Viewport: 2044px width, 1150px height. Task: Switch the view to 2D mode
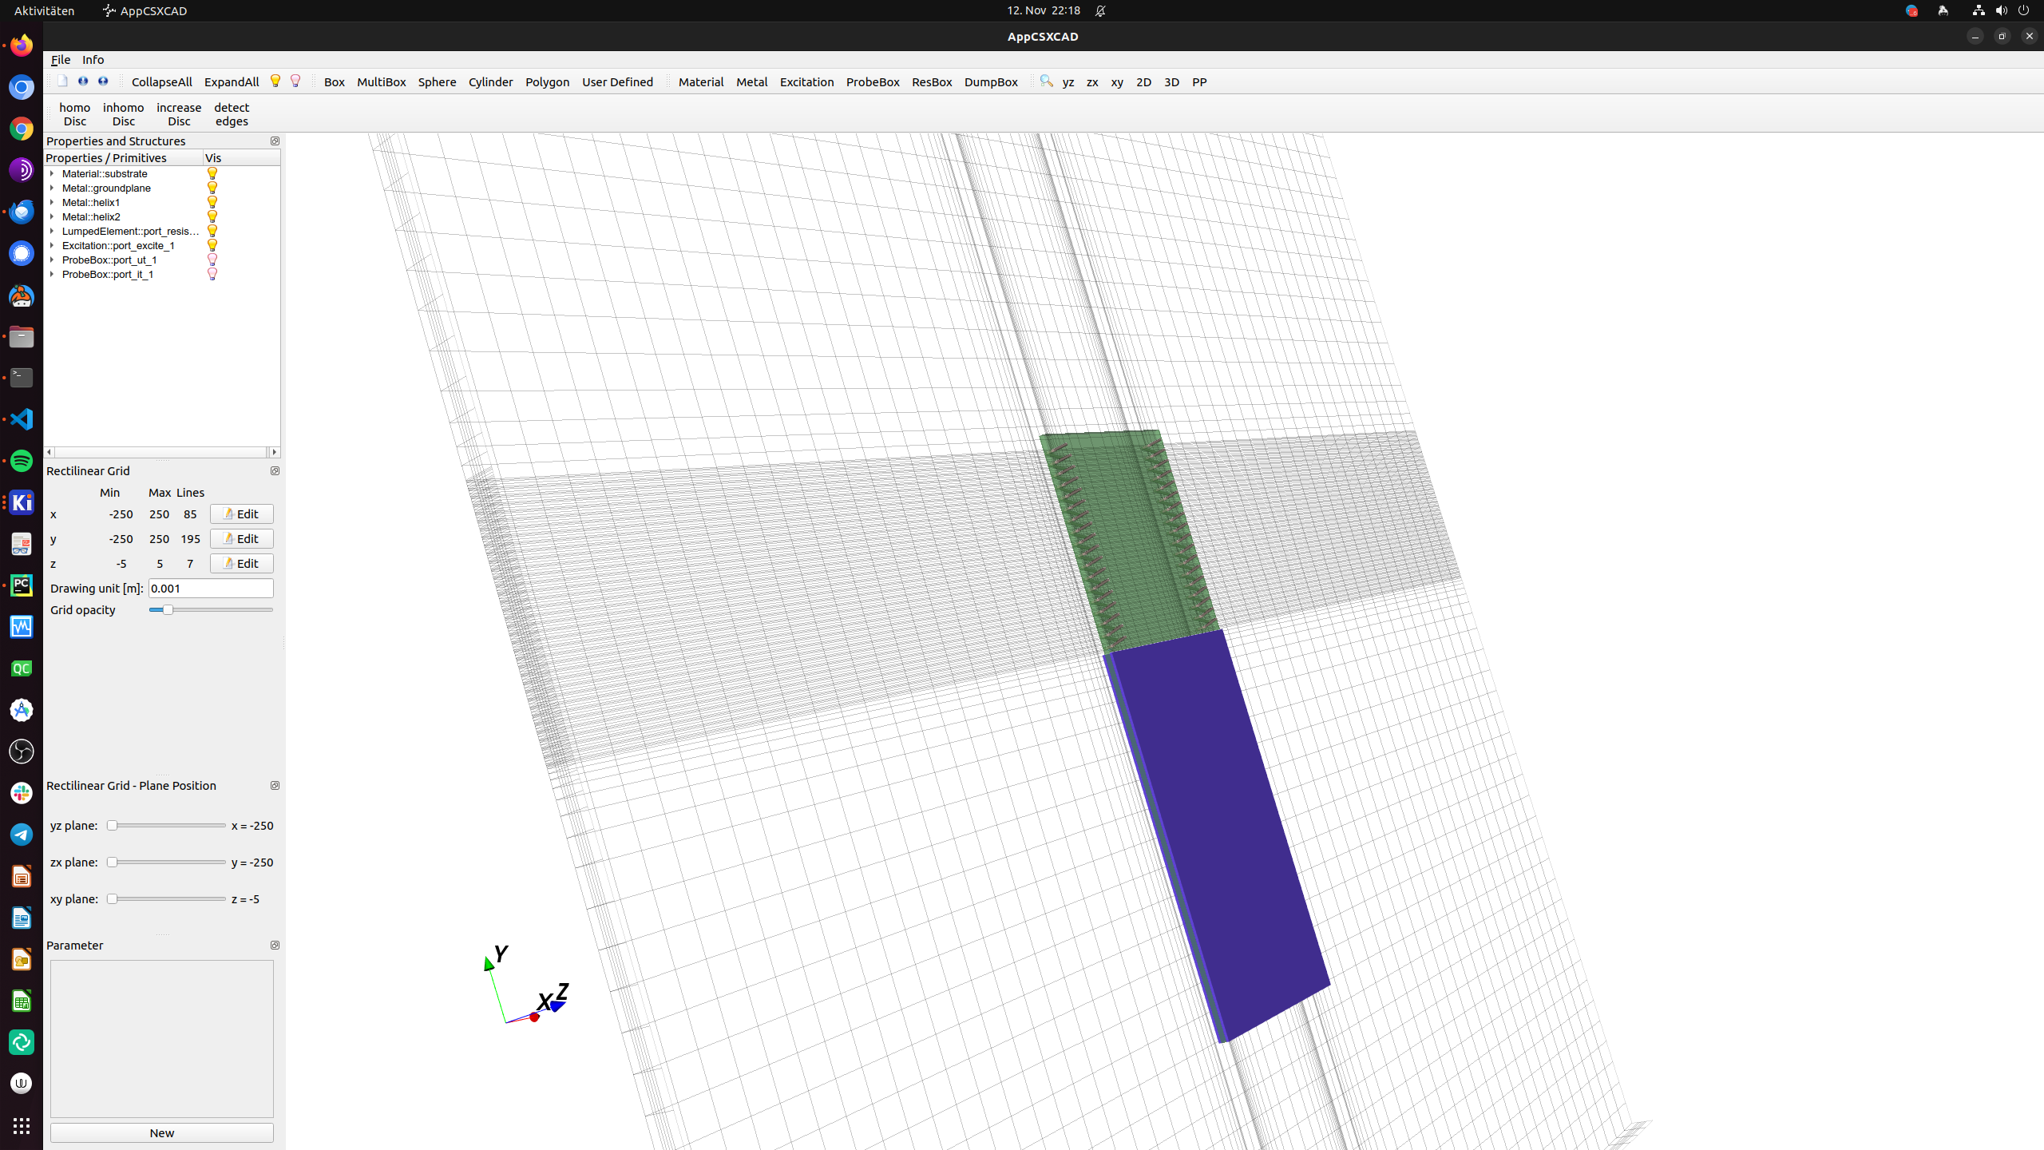tap(1143, 81)
